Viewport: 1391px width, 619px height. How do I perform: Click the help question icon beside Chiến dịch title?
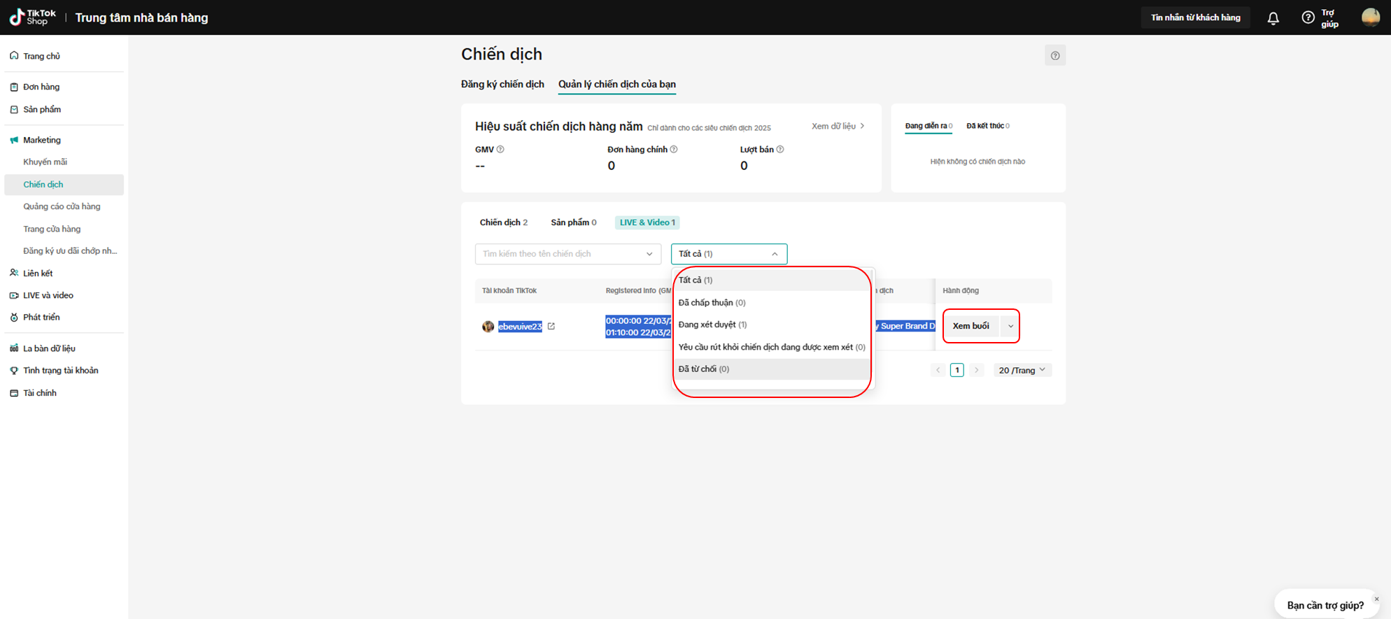(x=1054, y=56)
